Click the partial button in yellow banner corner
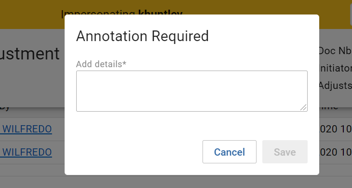Viewport: 352px width, 188px height. click(x=351, y=14)
